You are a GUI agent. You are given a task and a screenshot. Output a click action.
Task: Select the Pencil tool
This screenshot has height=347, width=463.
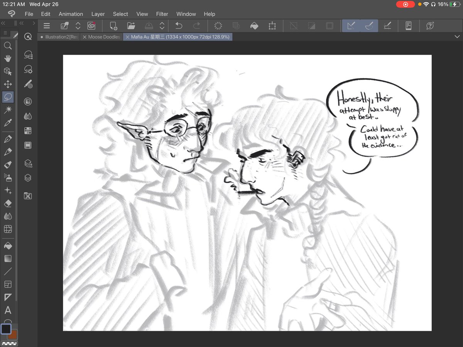pos(8,152)
